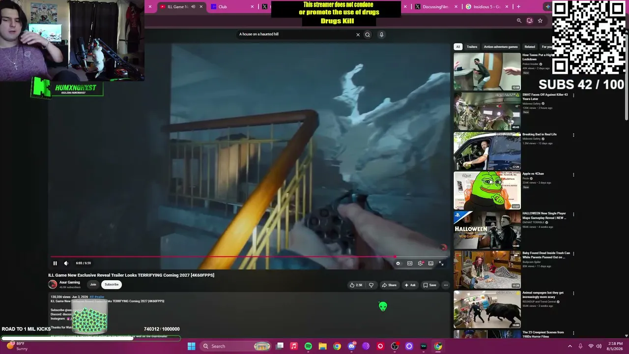
Task: Open options for 'HALLOWEEN New Single Player' video
Action: (x=573, y=214)
